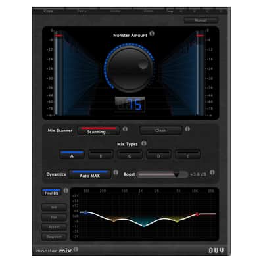Screen dimensions: 263x263
Task: Click Paste in the top bar
Action: 82,11
